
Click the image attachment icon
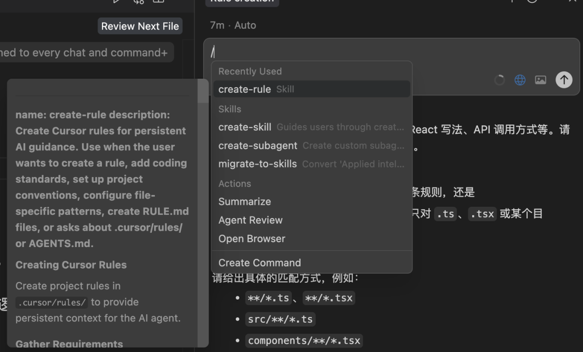540,80
